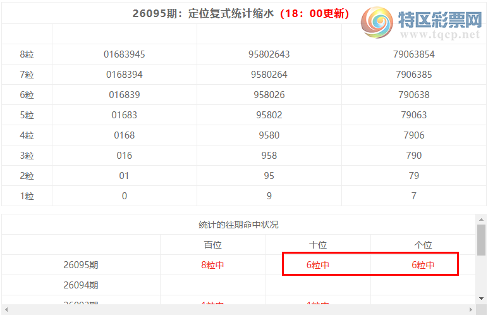Click the 26094期 row label

(81, 285)
